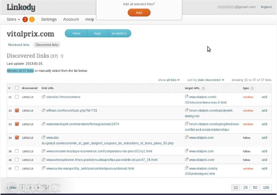Click help icon beside type column header

[252, 88]
